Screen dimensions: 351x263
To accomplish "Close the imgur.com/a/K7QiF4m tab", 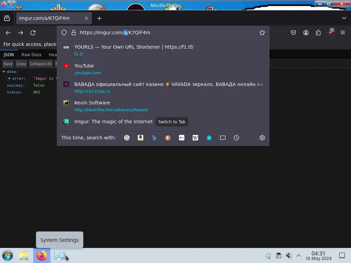I will tap(86, 18).
